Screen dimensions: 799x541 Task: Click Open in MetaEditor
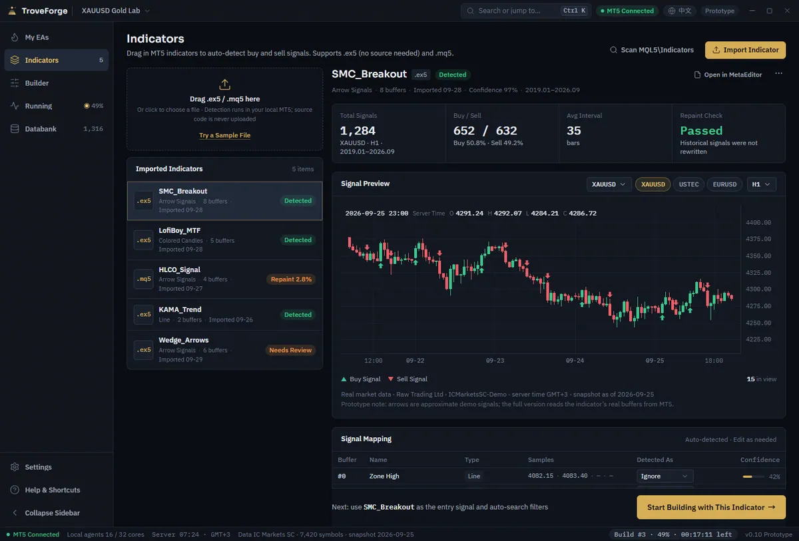[728, 75]
